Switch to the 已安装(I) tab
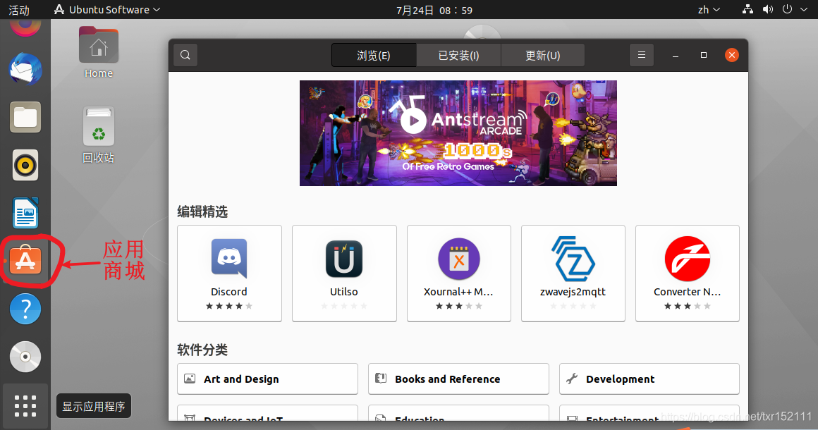The height and width of the screenshot is (430, 818). click(458, 55)
